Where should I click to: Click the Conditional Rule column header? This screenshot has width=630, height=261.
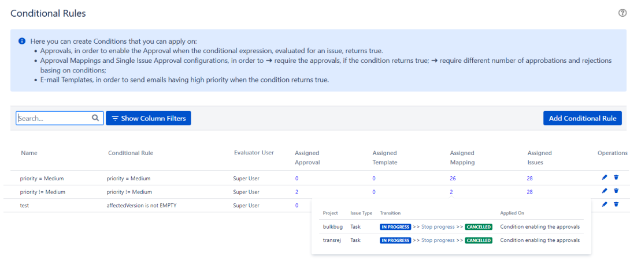point(130,153)
